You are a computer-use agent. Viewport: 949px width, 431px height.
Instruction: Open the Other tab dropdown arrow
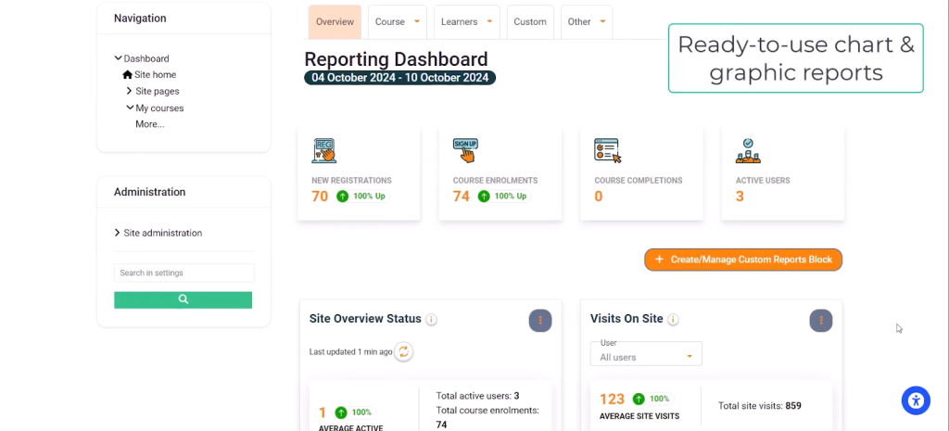(x=602, y=22)
